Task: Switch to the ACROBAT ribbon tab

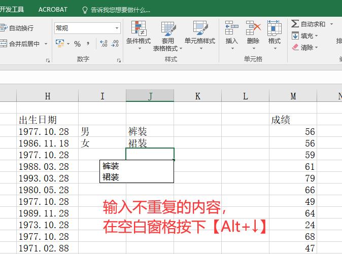Action: pos(53,10)
